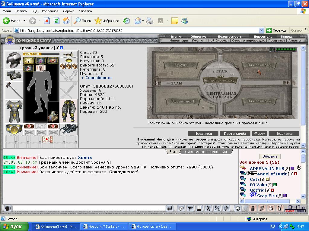Click the smiley emoticons icon
309x231 pixels.
coord(237,208)
